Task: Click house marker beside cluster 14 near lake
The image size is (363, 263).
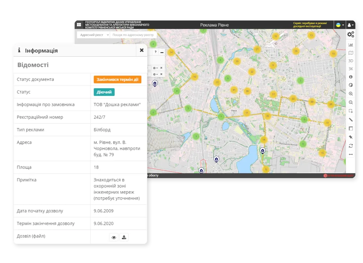Action: click(x=263, y=151)
